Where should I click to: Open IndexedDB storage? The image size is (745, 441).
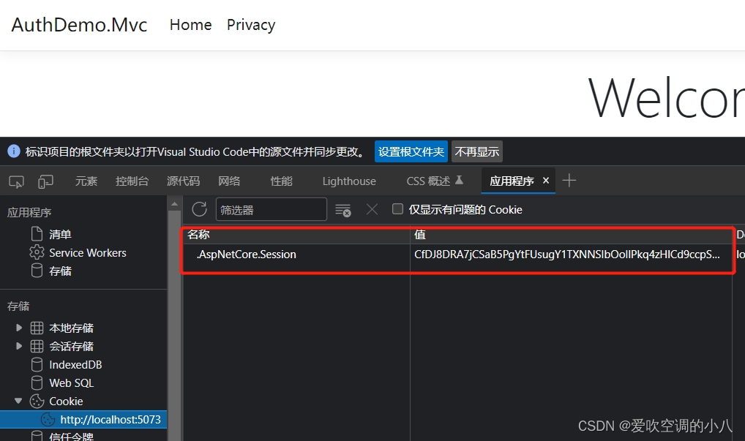pos(75,364)
